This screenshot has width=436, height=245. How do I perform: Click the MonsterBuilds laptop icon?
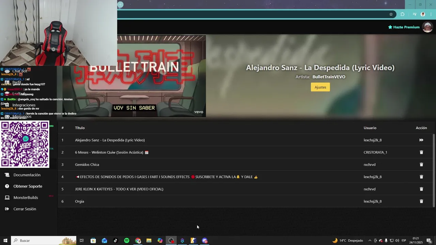tap(7, 198)
